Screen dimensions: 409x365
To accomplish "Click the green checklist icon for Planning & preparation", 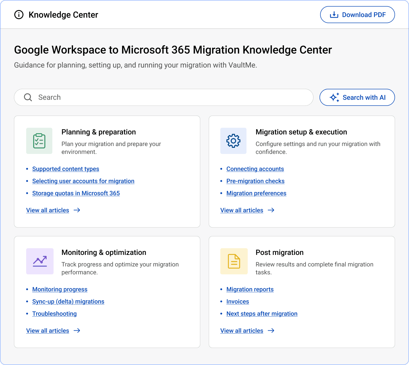I will [x=39, y=141].
